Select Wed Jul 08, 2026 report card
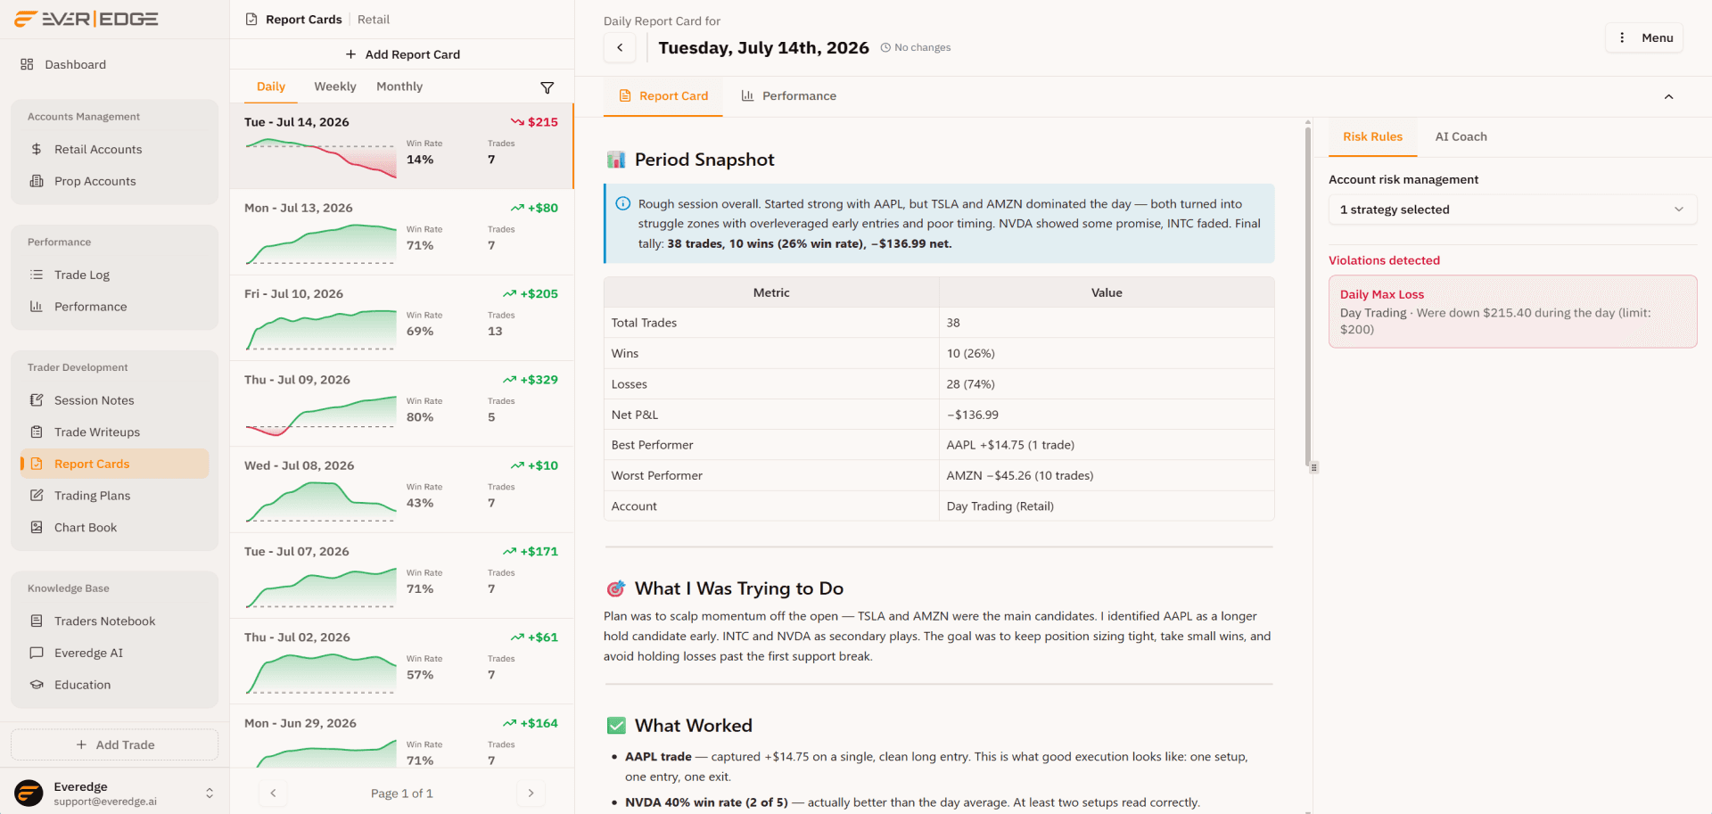The image size is (1712, 814). tap(401, 490)
